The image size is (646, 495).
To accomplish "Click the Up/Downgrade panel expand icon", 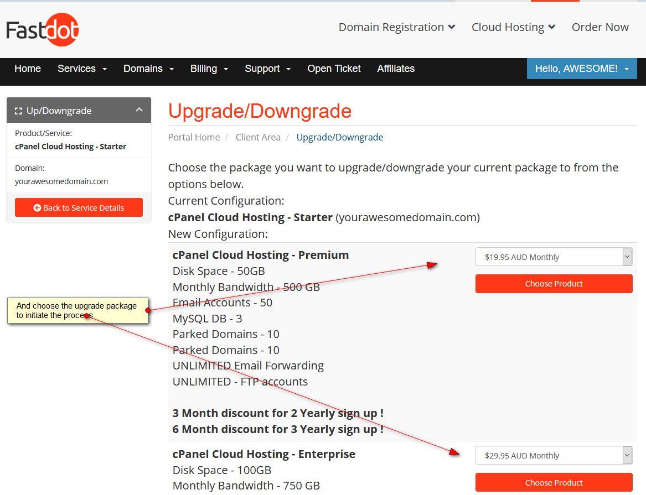I will tap(18, 111).
